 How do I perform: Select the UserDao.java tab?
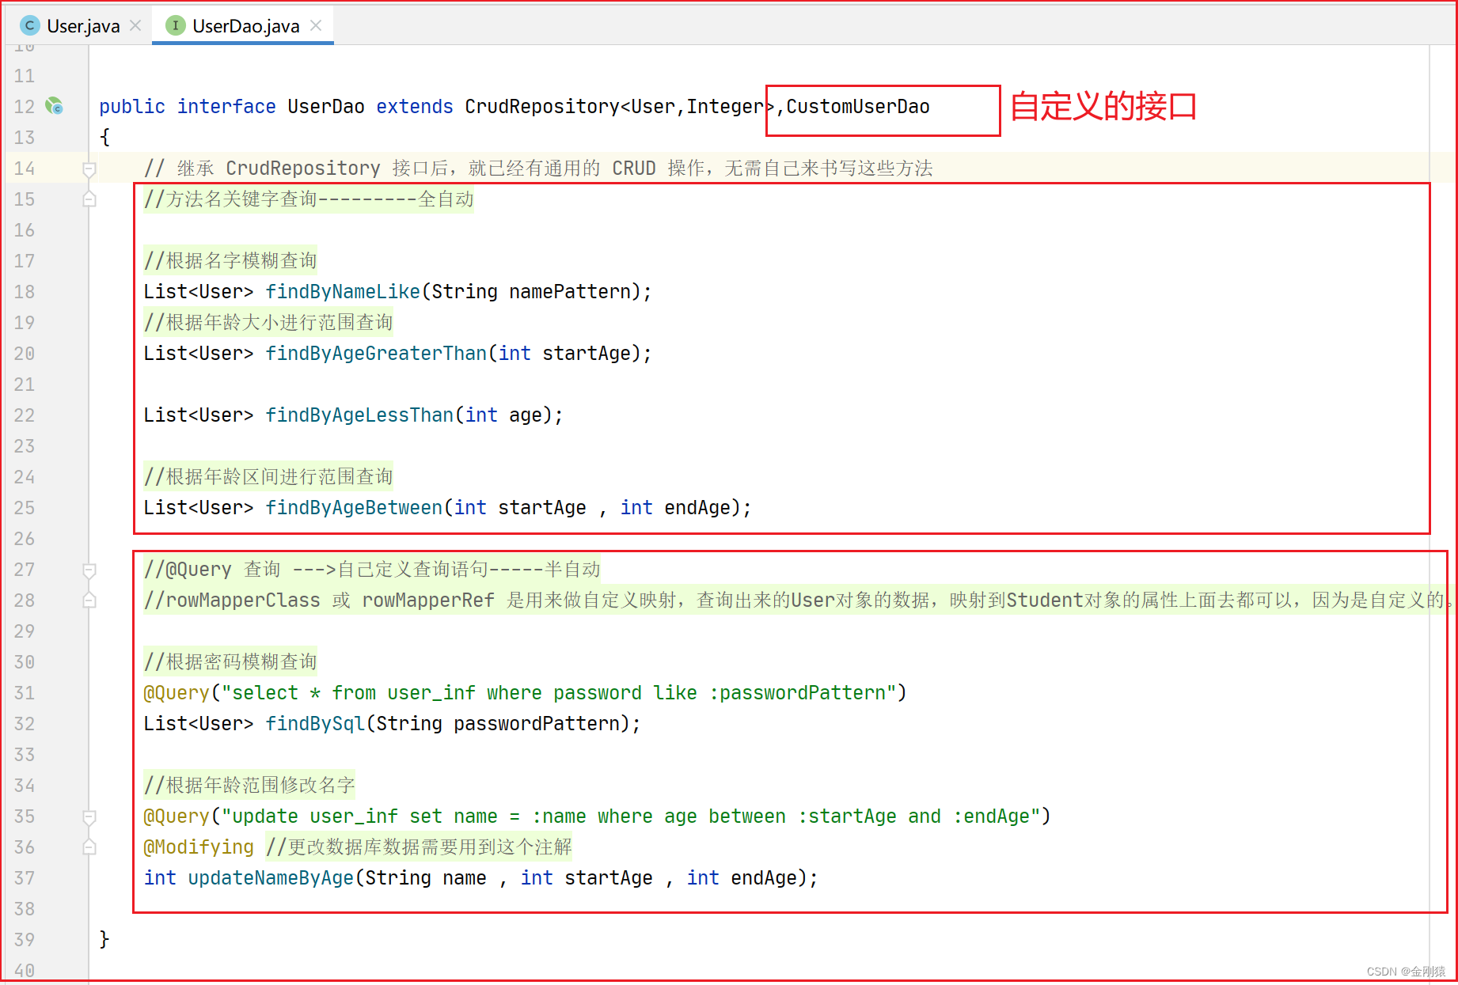(x=245, y=25)
